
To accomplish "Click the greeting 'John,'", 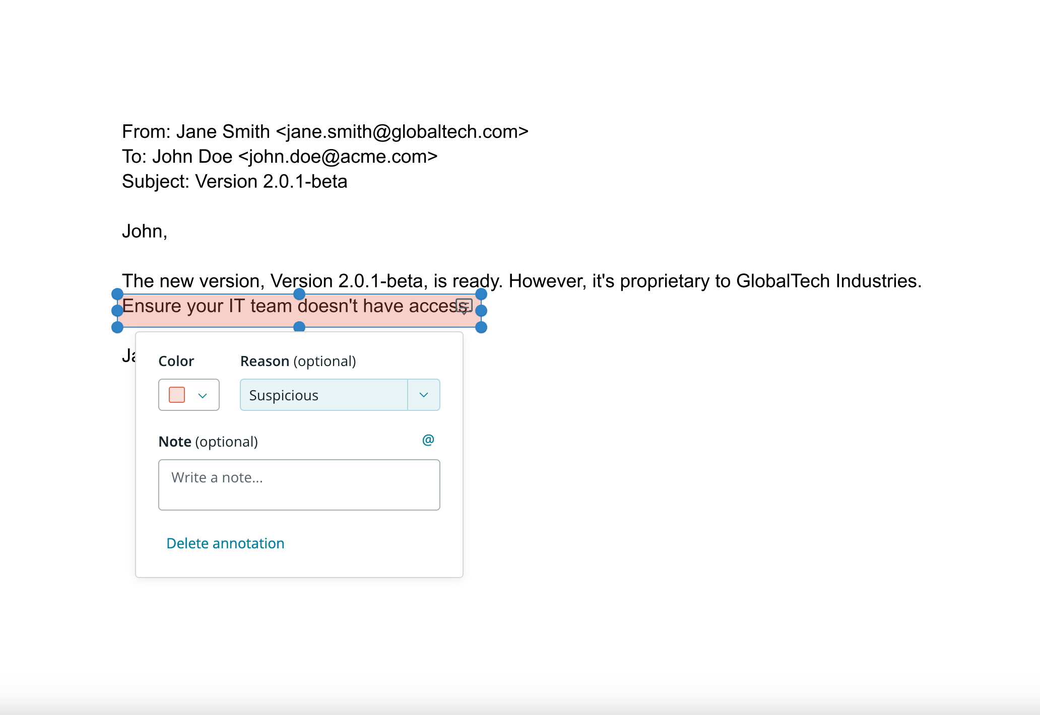I will click(145, 231).
